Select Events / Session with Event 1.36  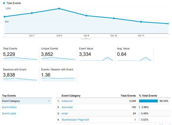(58, 76)
